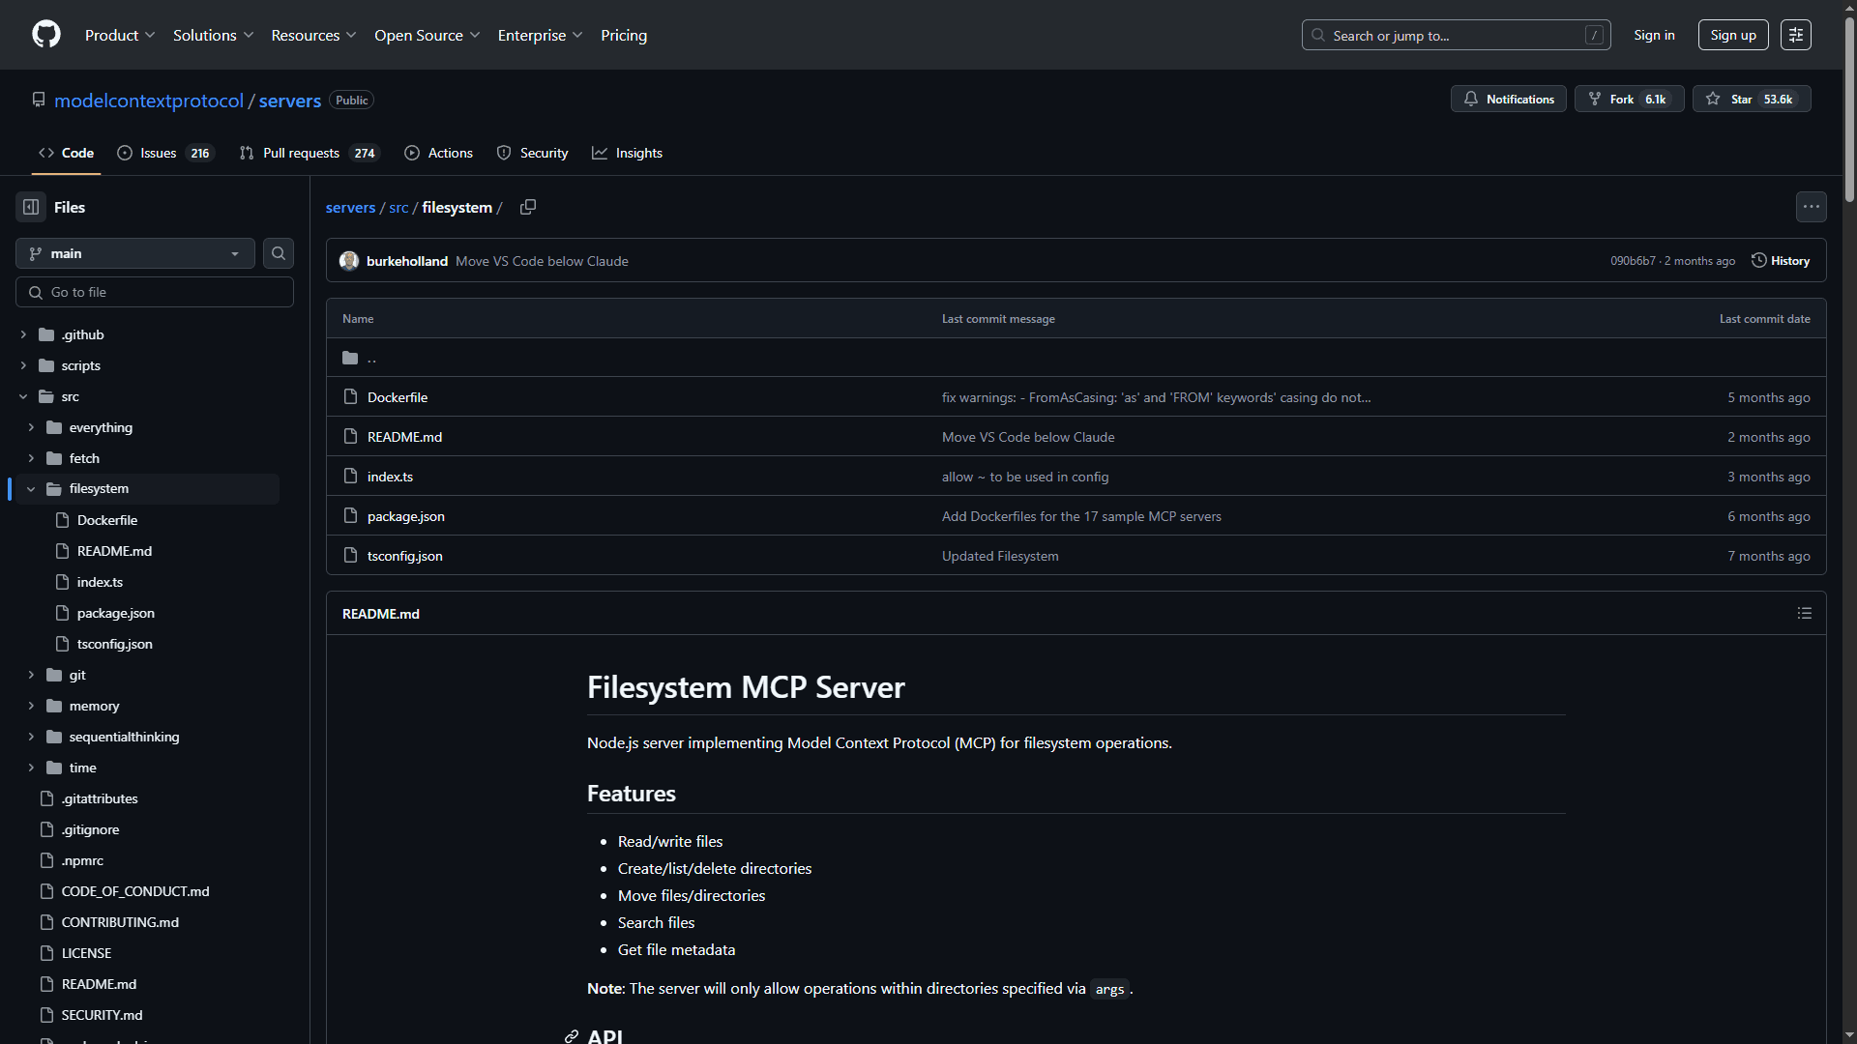1857x1044 pixels.
Task: Open the tsconfig.json file link
Action: pyautogui.click(x=404, y=556)
